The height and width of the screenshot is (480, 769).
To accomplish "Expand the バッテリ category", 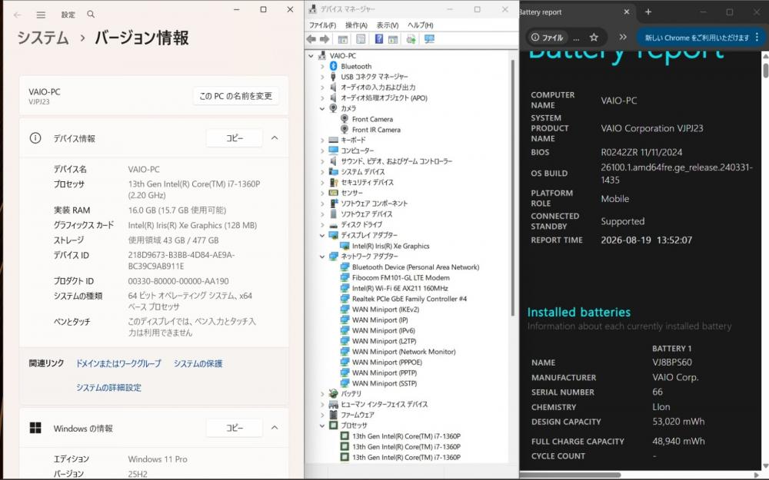I will coord(321,394).
